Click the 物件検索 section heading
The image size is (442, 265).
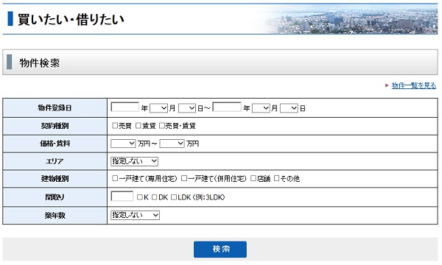click(x=40, y=63)
